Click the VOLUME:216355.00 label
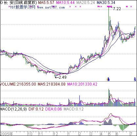The image size is (137, 136). [x=18, y=84]
